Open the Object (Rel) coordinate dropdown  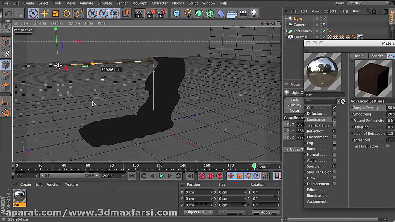[x=199, y=212]
